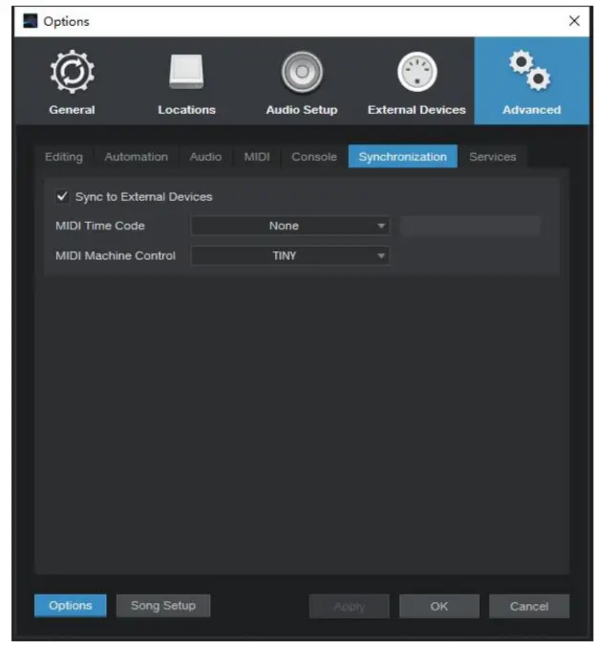Switch to the Services tab
602x648 pixels.
[x=492, y=157]
